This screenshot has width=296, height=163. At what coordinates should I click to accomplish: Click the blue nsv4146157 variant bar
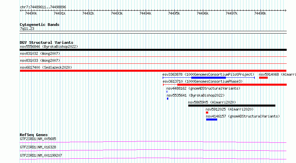pos(212,120)
